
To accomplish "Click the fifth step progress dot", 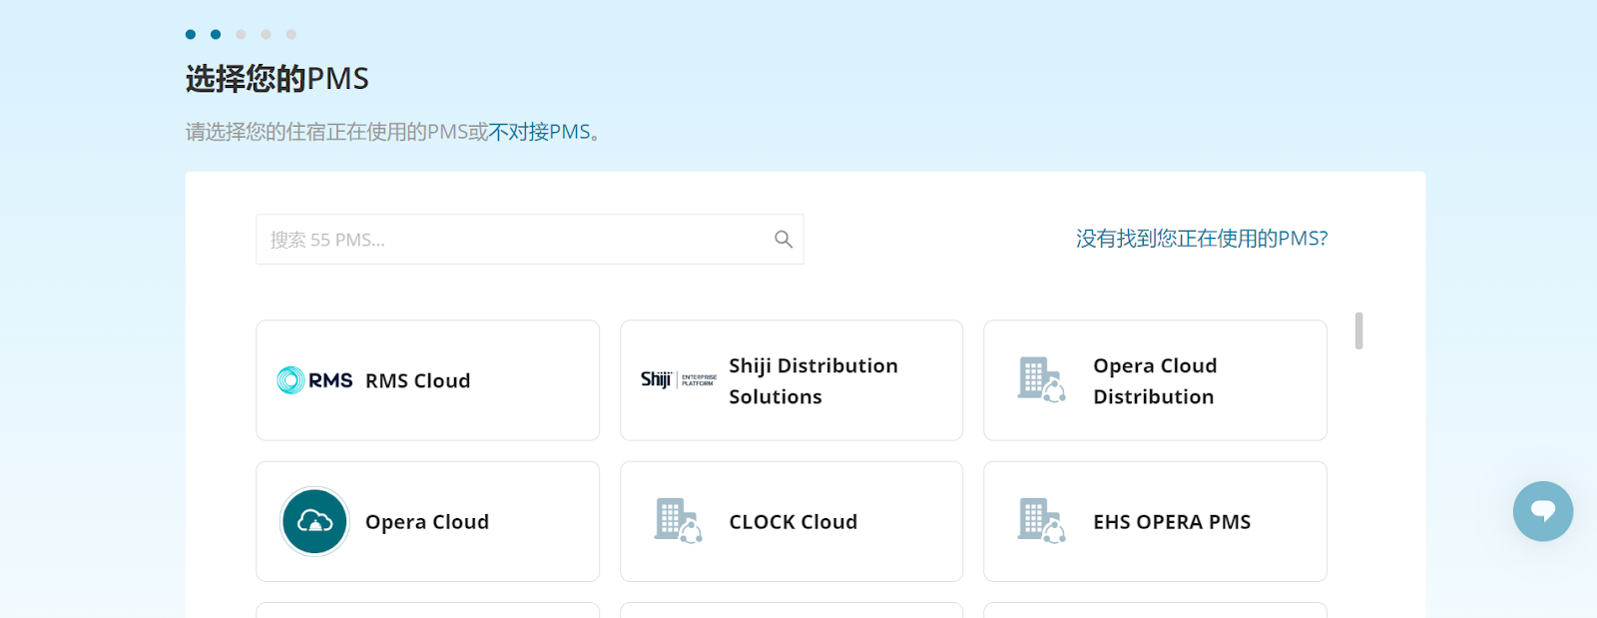I will point(291,34).
